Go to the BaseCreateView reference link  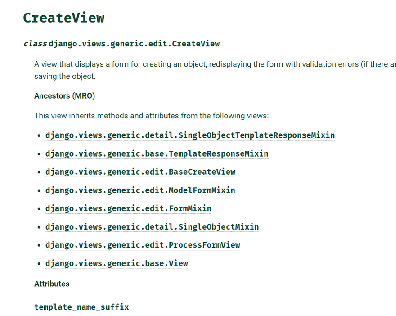click(140, 172)
